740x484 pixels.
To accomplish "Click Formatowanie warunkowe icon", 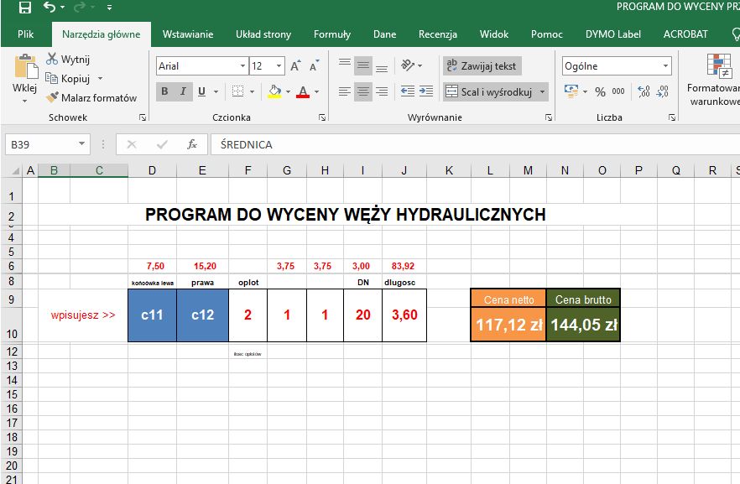I will pyautogui.click(x=719, y=65).
